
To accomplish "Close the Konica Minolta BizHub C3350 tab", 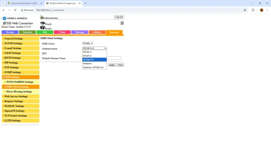I will (x=41, y=3).
